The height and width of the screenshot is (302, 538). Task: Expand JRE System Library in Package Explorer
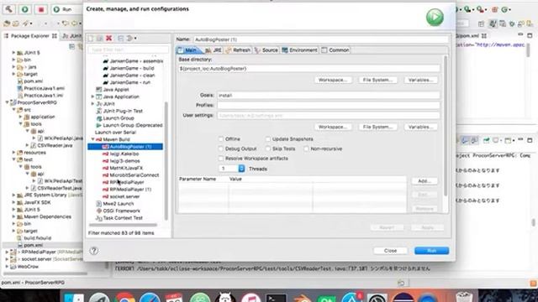tap(13, 195)
